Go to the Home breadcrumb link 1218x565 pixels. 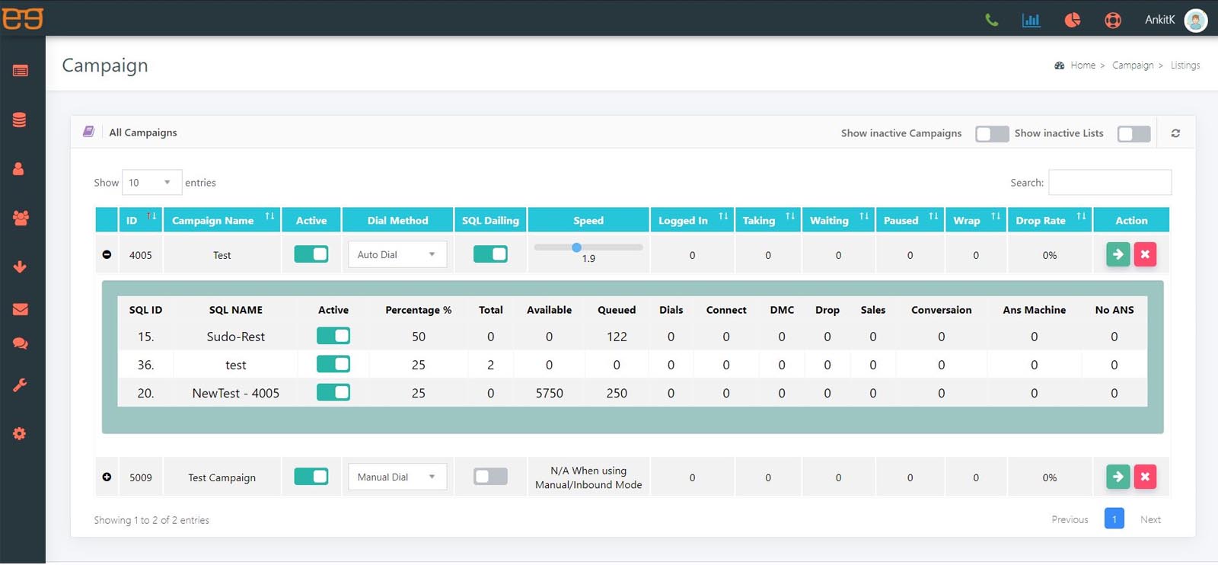tap(1082, 65)
